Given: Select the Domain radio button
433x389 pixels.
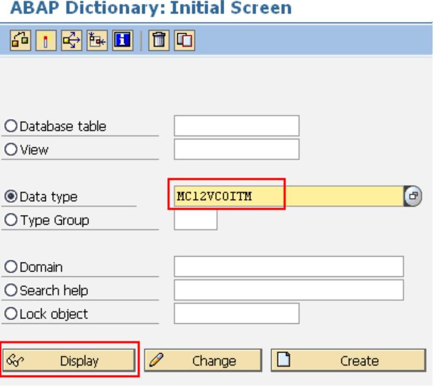Looking at the screenshot, I should coord(11,267).
